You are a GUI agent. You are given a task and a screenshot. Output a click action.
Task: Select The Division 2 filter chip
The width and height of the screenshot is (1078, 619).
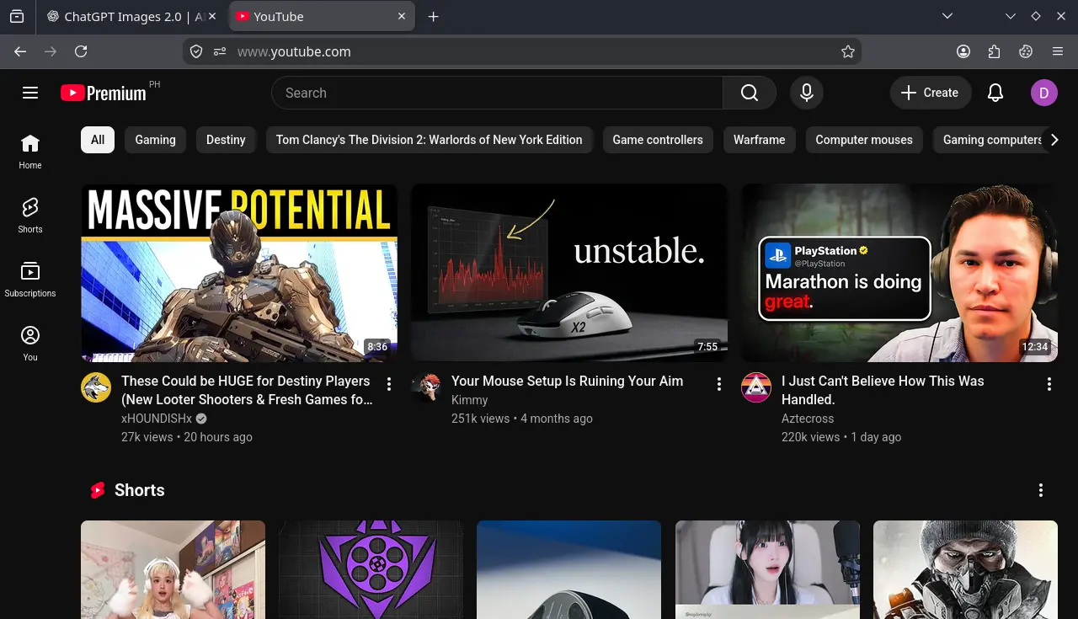tap(430, 140)
